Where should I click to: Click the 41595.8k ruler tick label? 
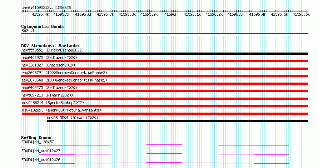(x=127, y=14)
